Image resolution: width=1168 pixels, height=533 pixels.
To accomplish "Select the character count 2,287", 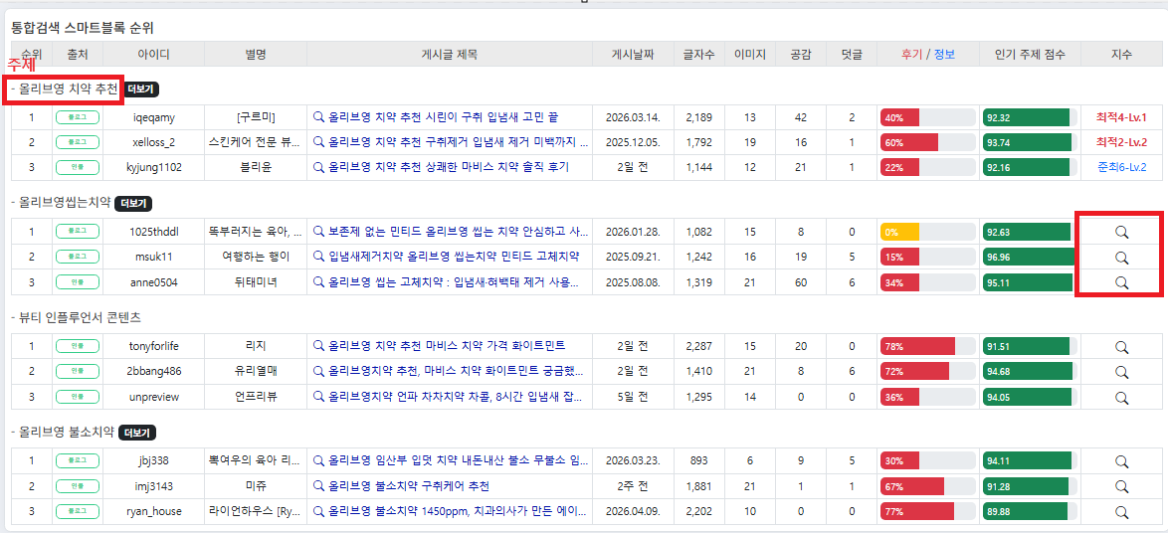I will pos(698,346).
